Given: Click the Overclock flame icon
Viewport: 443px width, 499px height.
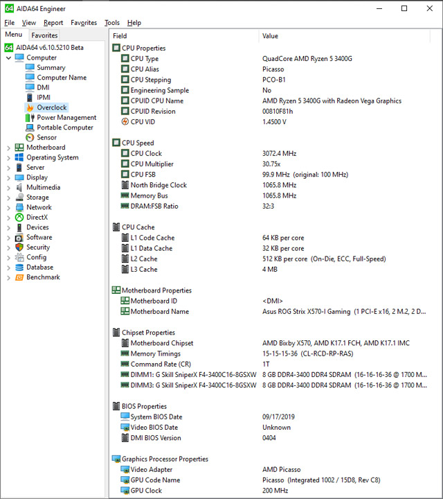Looking at the screenshot, I should [30, 107].
